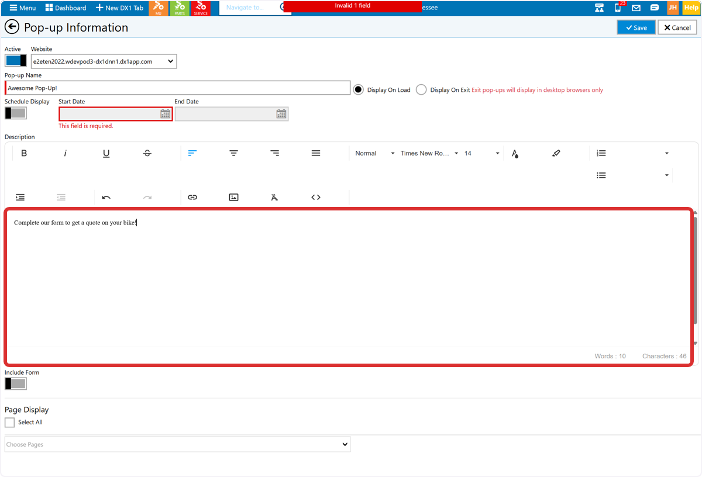Open the red SERVICE module icon
This screenshot has width=702, height=477.
coord(201,8)
